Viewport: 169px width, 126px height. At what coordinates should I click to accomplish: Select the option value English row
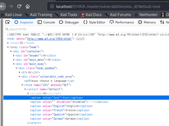61,106
